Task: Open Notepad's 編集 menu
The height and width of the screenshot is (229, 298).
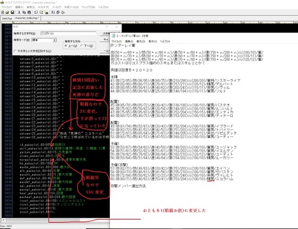Action: click(129, 42)
